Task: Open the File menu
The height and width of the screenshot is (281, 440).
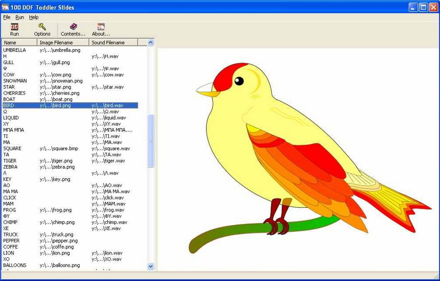Action: point(7,18)
